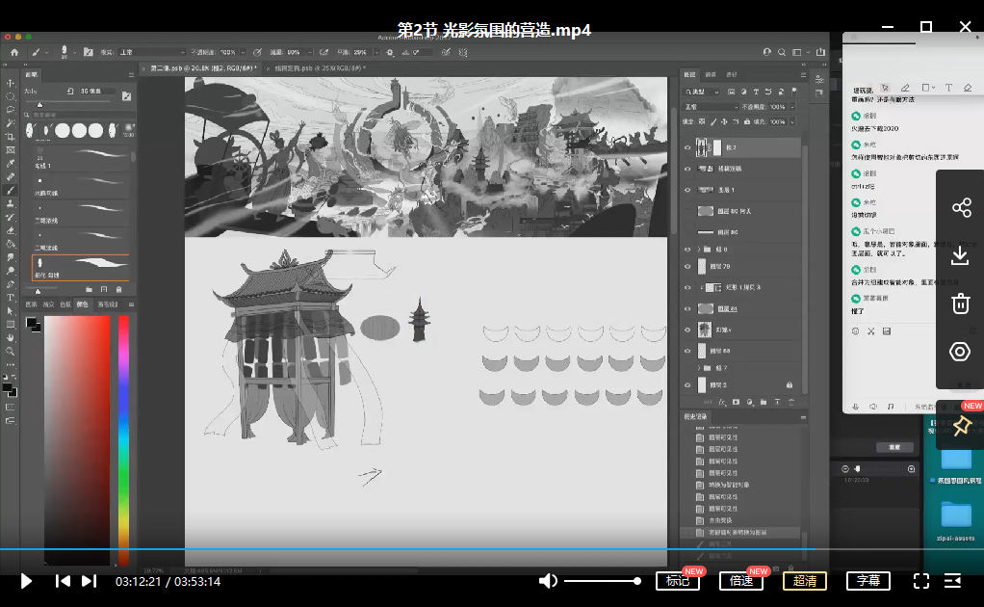This screenshot has width=984, height=607.
Task: Open the 倍速 playback speed menu
Action: 741,581
